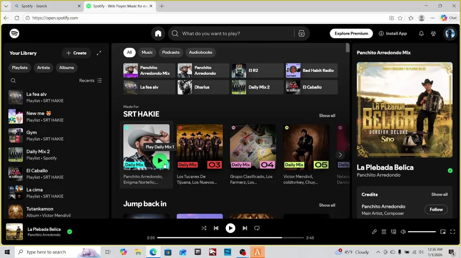Click Explore Premium button

pos(351,33)
